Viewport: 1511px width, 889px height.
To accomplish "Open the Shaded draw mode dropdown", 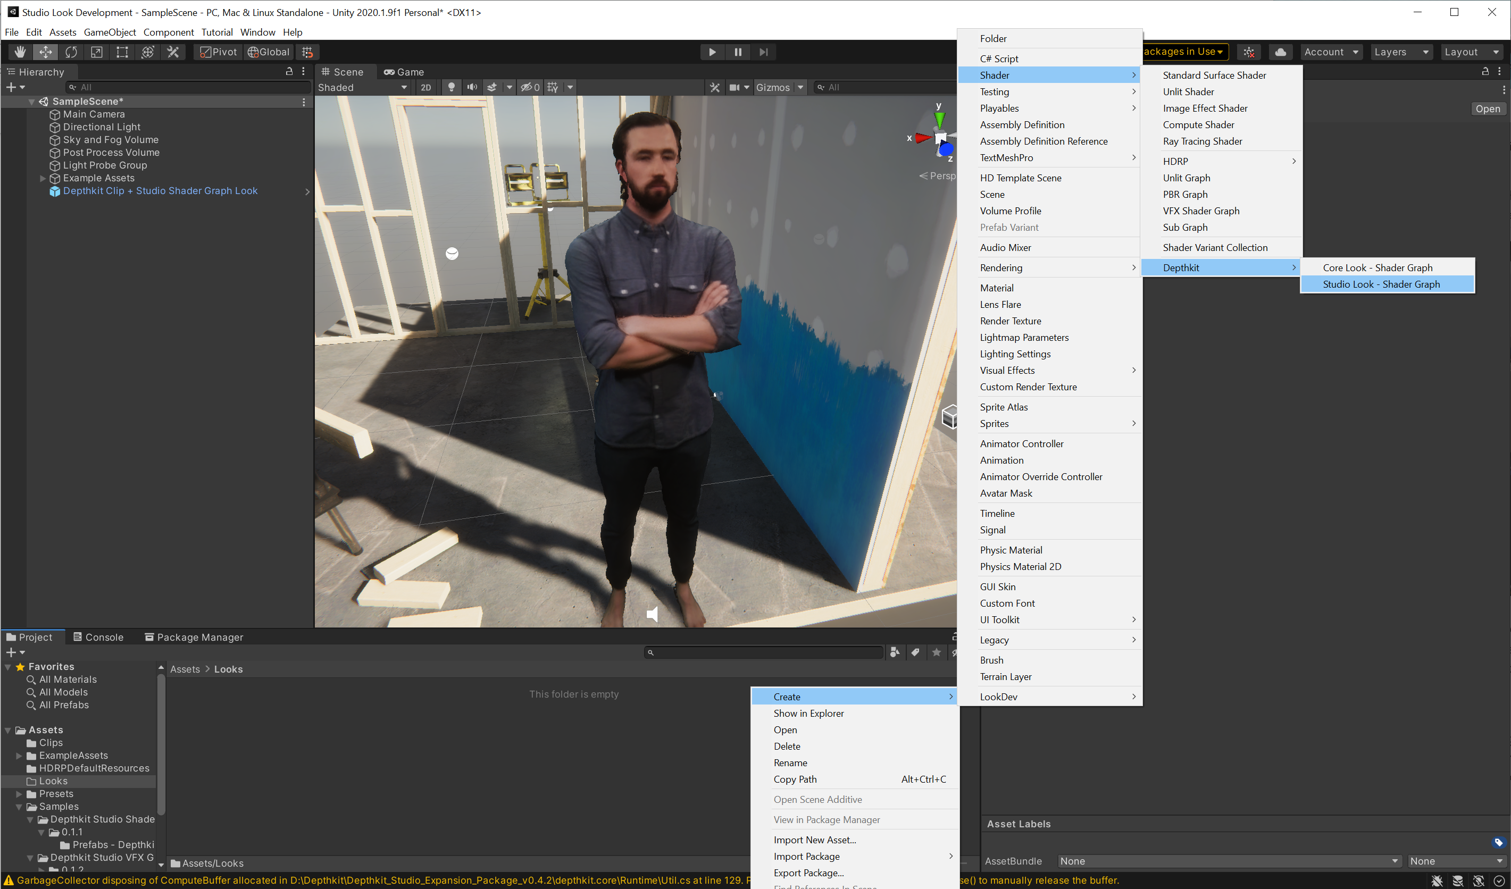I will 362,88.
